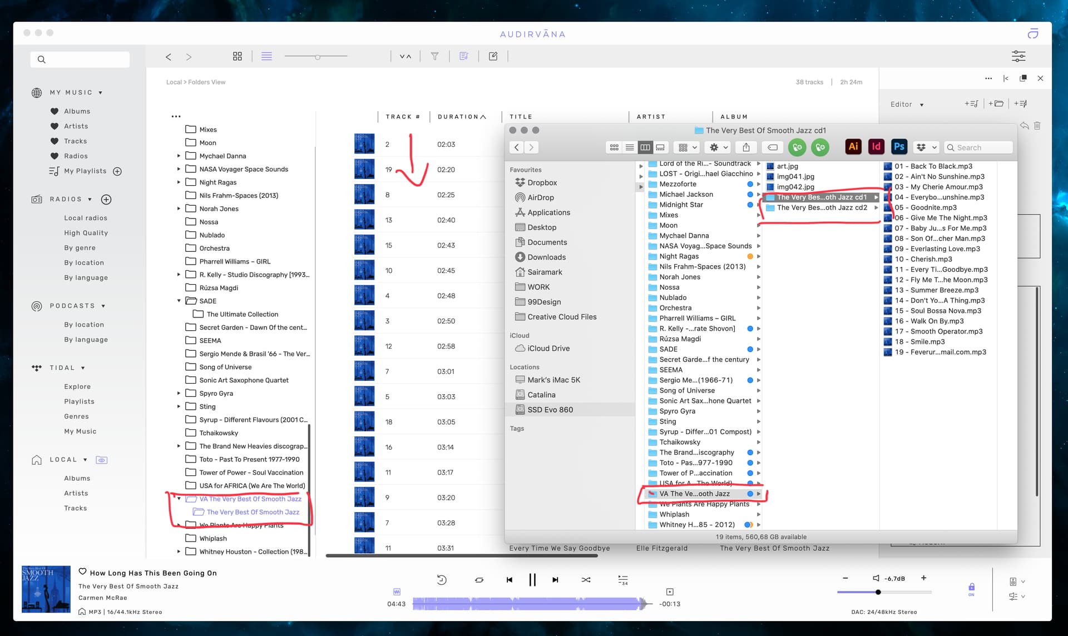Select Downloads in Finder sidebar

pyautogui.click(x=546, y=257)
